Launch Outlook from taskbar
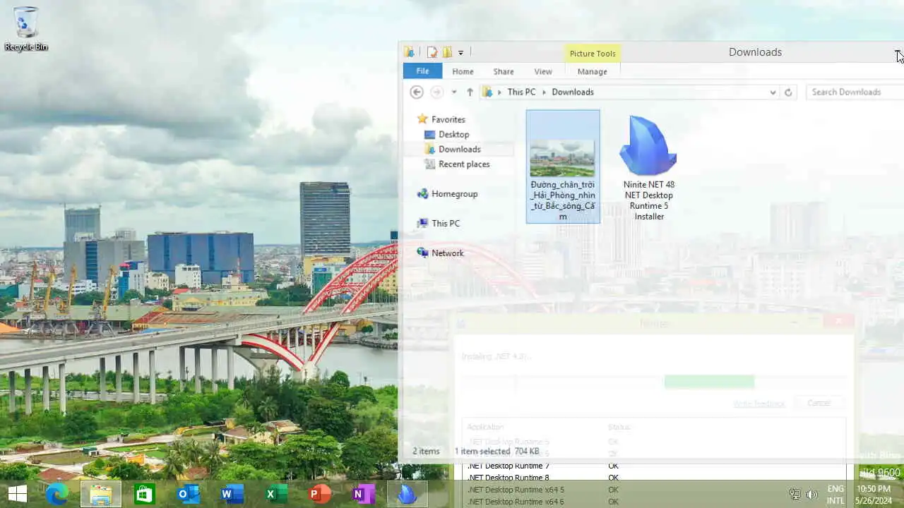904x508 pixels. click(x=188, y=494)
